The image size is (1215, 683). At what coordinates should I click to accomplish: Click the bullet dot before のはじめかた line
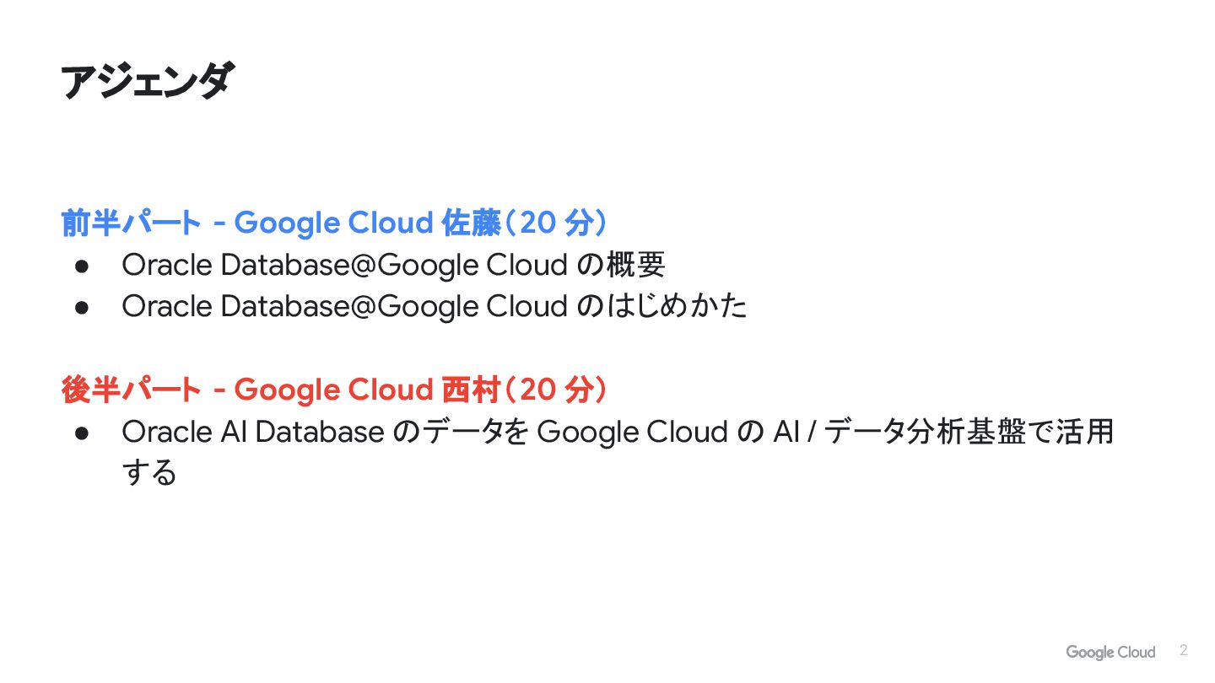pos(82,307)
